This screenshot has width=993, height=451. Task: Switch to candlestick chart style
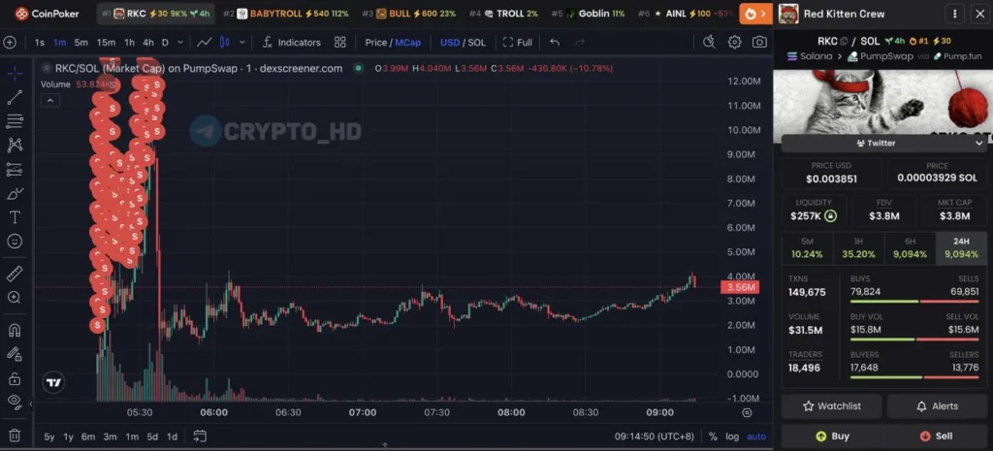(224, 43)
